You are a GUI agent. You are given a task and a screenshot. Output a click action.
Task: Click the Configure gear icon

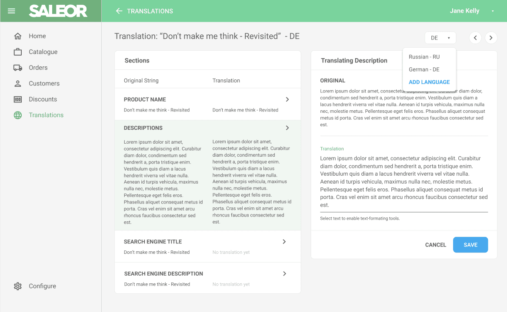tap(18, 286)
